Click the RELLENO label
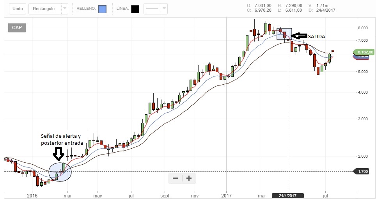 86,9
